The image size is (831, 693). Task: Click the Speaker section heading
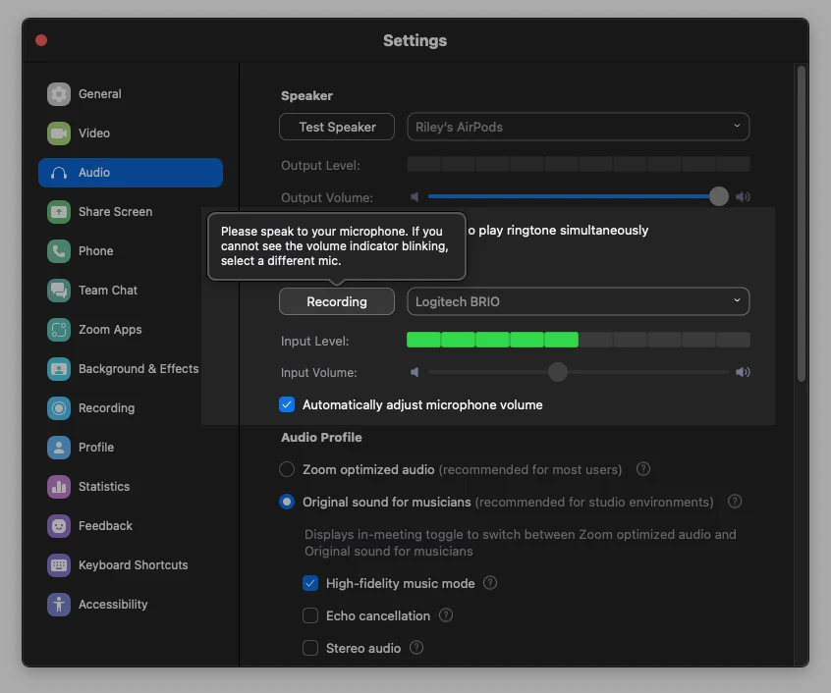(x=306, y=96)
